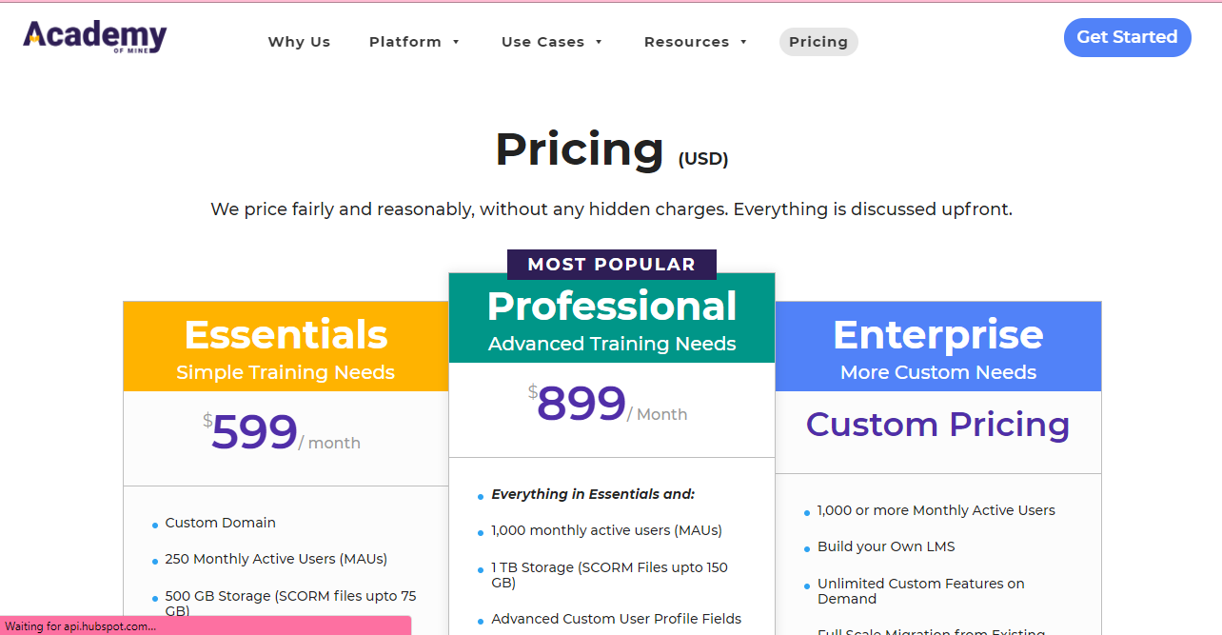
Task: Click the Resources dropdown arrow icon
Action: tap(743, 42)
